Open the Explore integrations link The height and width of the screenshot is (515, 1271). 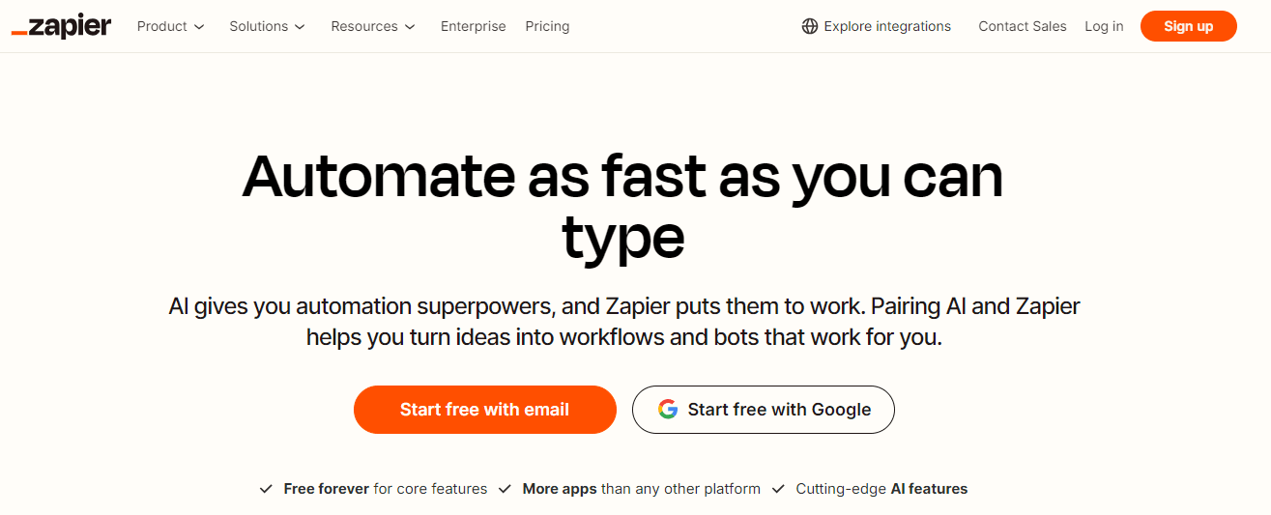886,26
